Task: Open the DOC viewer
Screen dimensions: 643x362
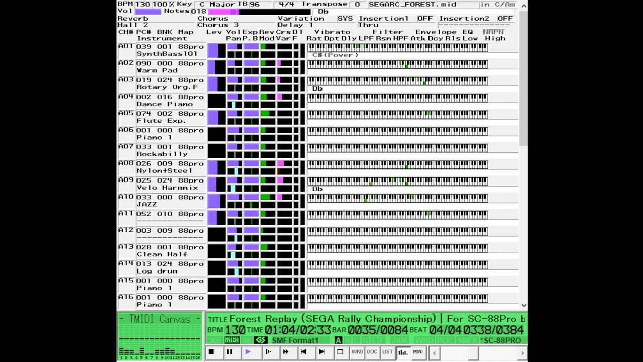Action: coord(372,352)
